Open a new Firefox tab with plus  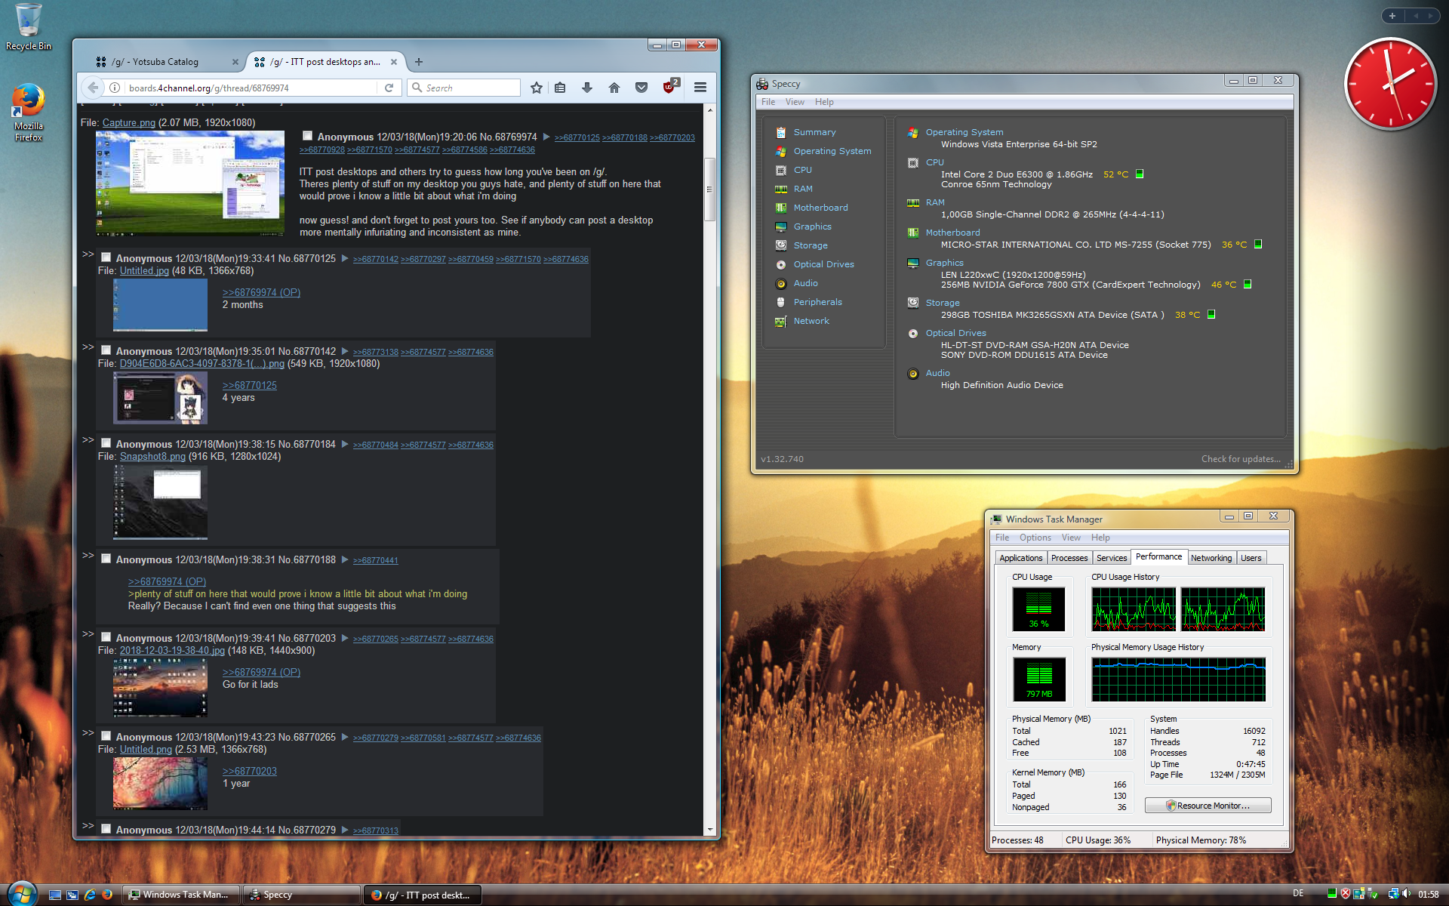[x=419, y=62]
